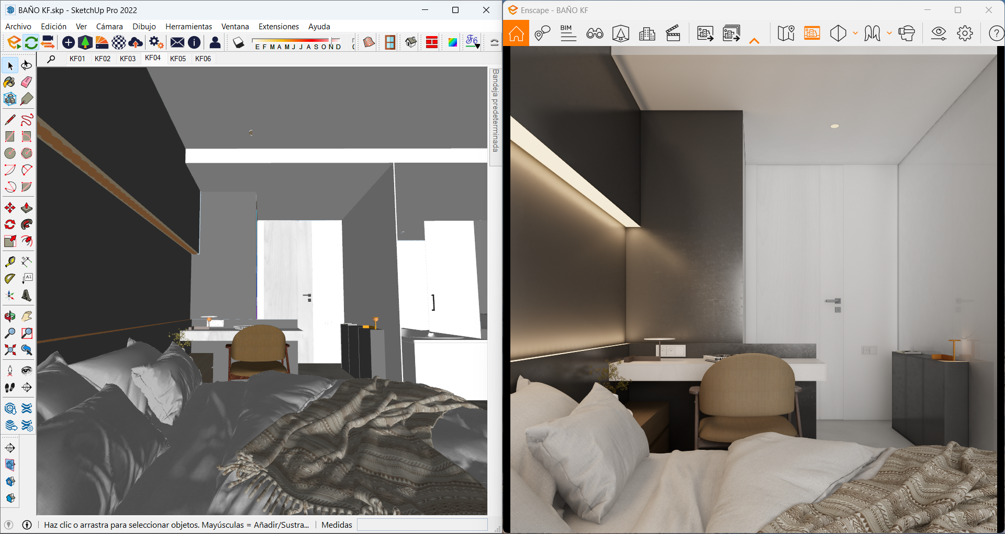Switch to scene tab KF03
The height and width of the screenshot is (534, 1005).
(128, 59)
